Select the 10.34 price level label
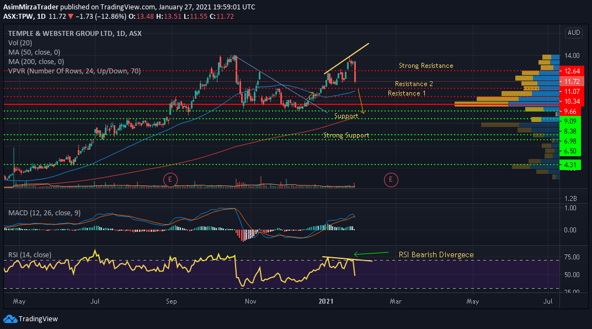Viewport: 592px width, 329px height. coord(572,101)
